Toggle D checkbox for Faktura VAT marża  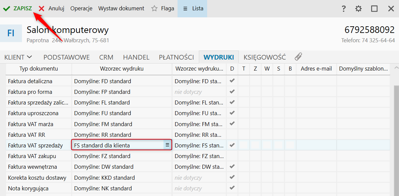pyautogui.click(x=232, y=124)
